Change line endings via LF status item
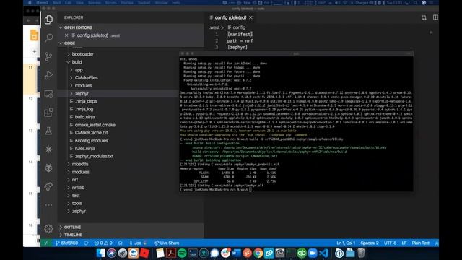The height and width of the screenshot is (260, 462). pyautogui.click(x=404, y=243)
